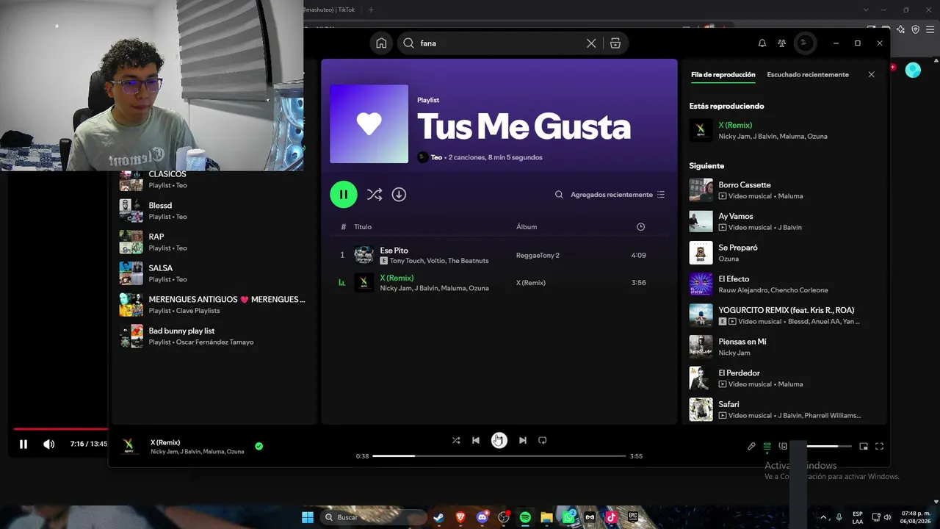Screen dimensions: 940x529
Task: Open Connect to a device icon
Action: click(x=783, y=446)
